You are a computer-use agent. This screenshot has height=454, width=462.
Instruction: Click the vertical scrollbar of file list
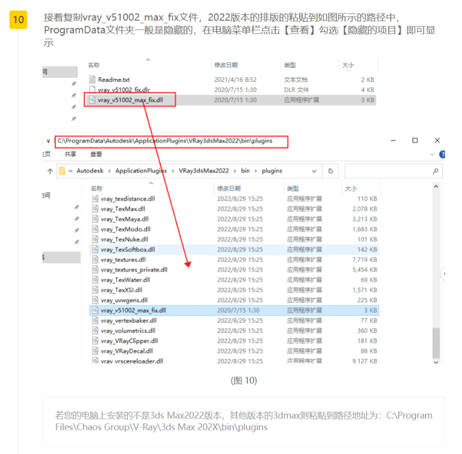click(x=436, y=341)
